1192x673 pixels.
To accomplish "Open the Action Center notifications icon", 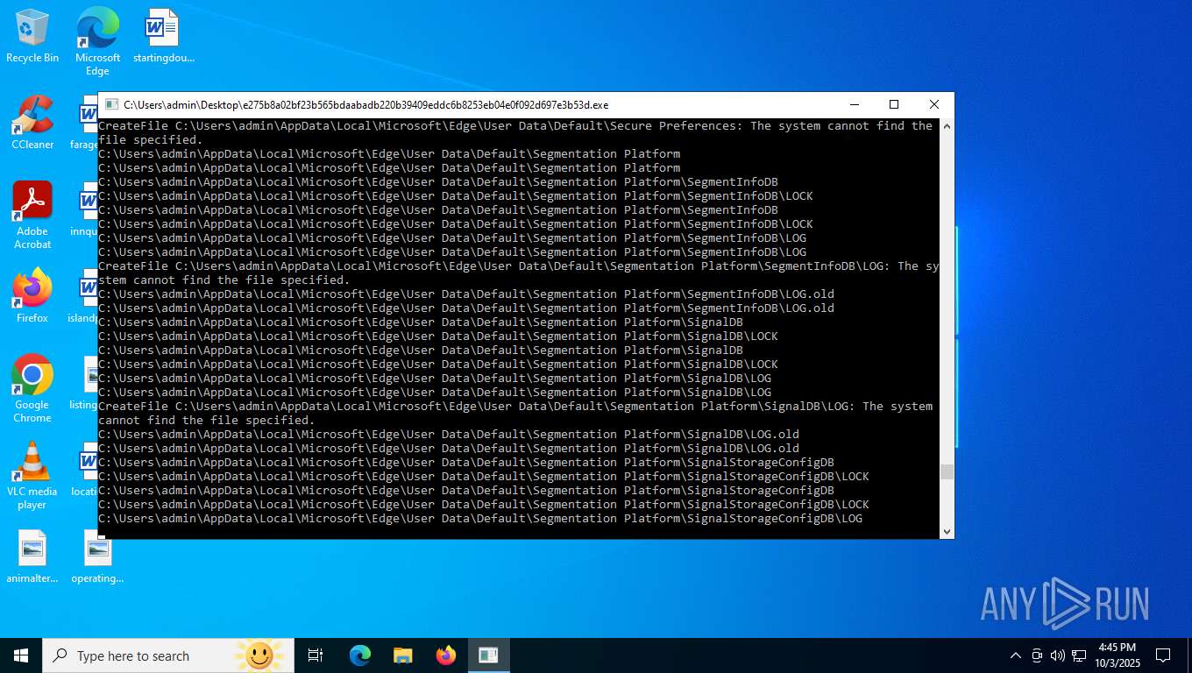I will pos(1163,655).
